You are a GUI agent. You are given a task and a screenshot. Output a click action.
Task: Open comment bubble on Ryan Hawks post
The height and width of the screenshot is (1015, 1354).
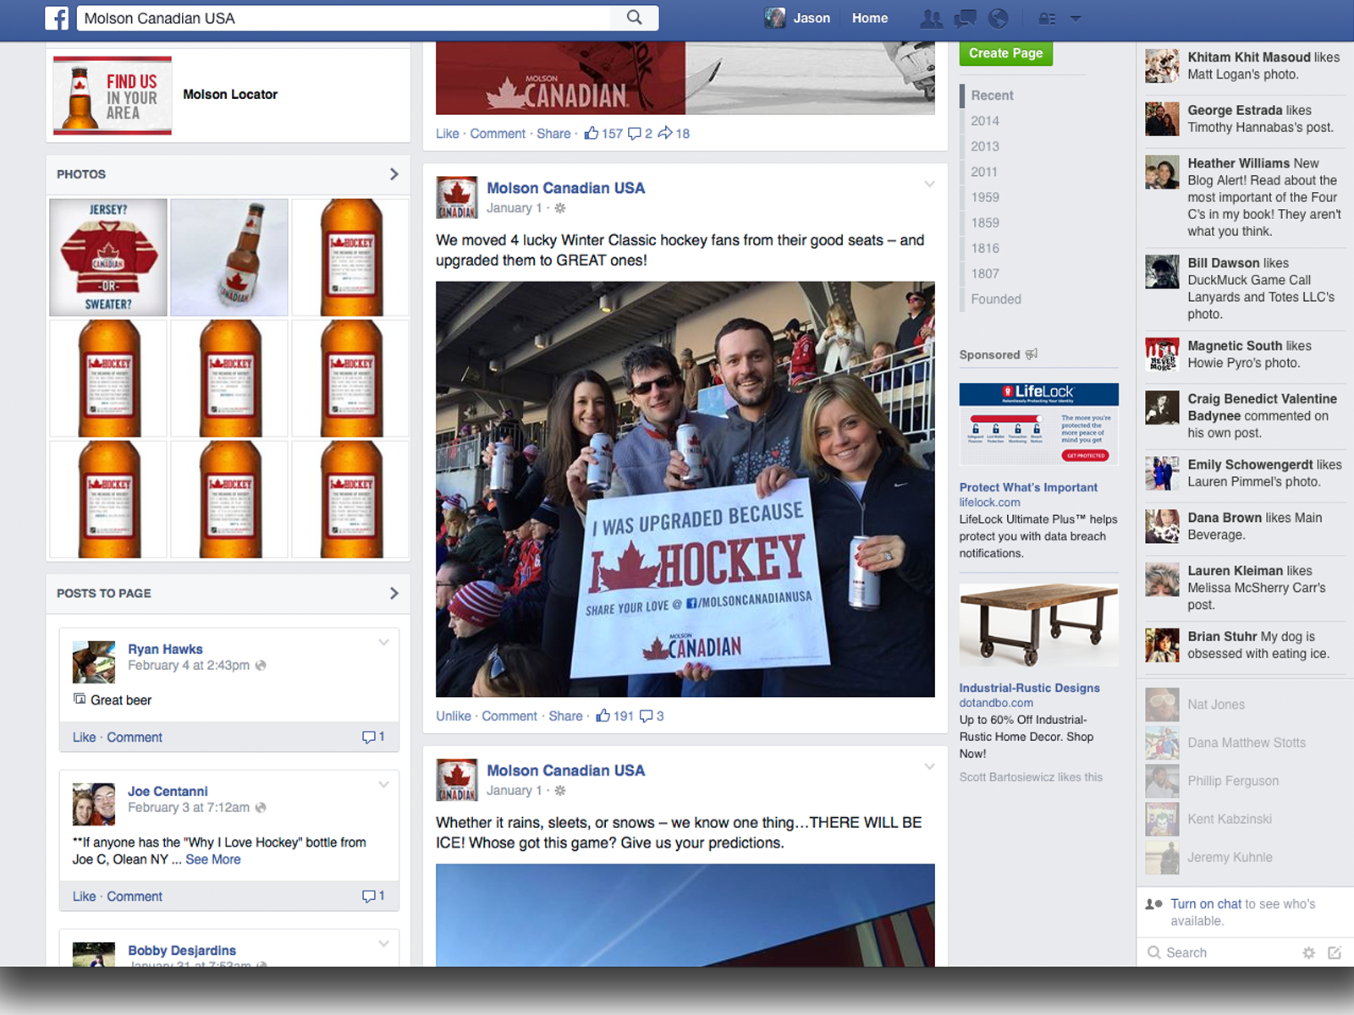click(369, 737)
